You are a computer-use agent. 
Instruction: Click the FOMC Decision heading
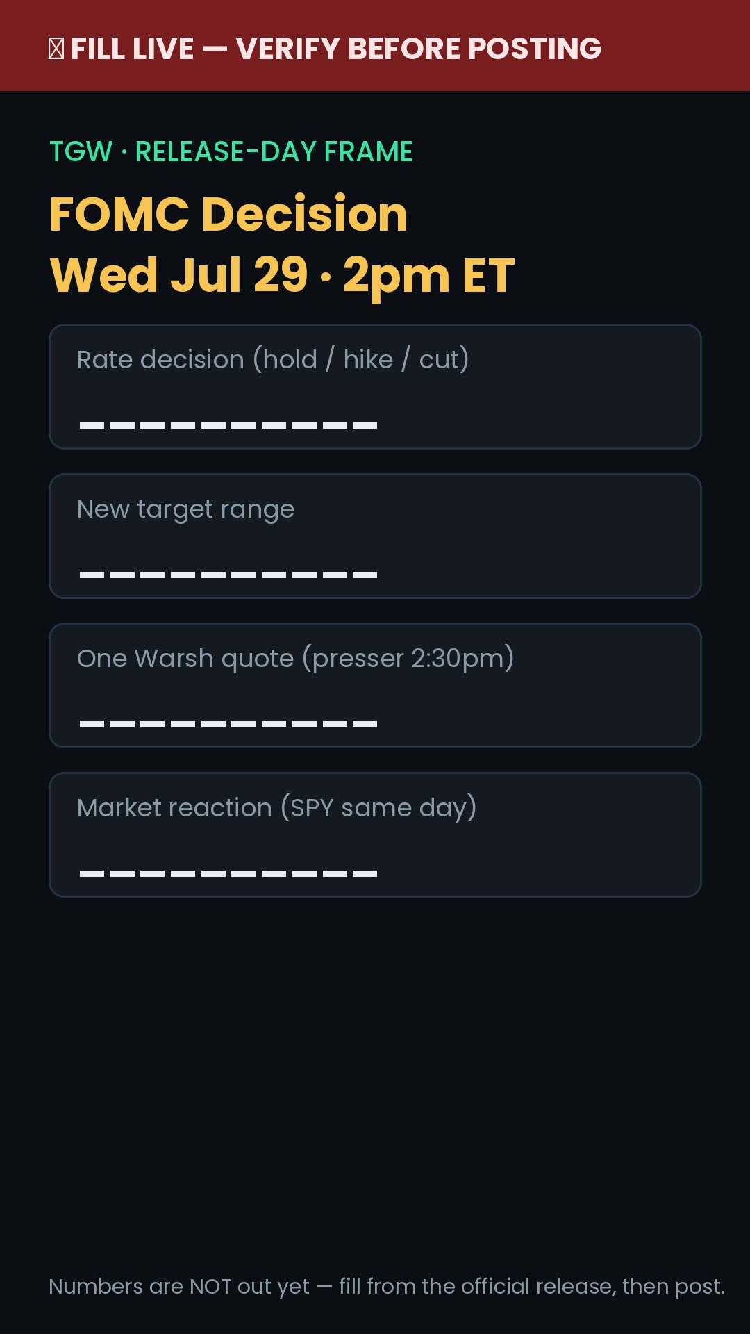pos(228,213)
